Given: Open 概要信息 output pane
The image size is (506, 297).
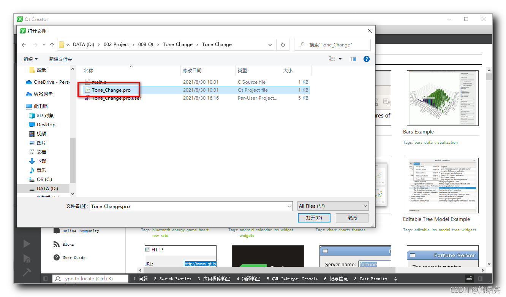Looking at the screenshot, I should (x=336, y=279).
